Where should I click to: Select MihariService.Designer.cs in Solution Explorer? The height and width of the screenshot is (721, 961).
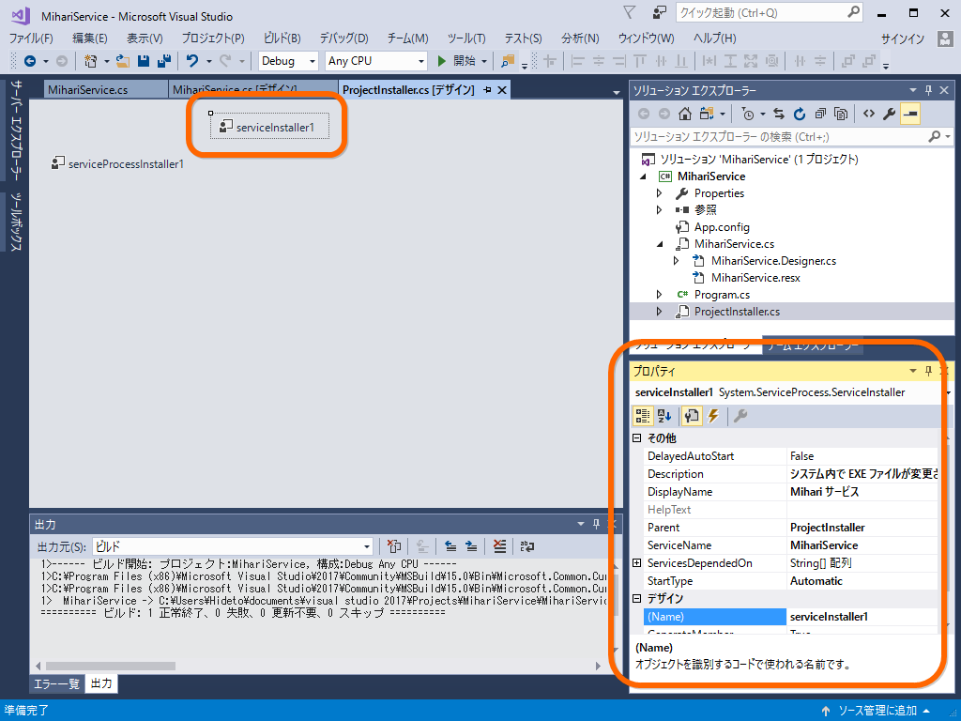coord(773,261)
